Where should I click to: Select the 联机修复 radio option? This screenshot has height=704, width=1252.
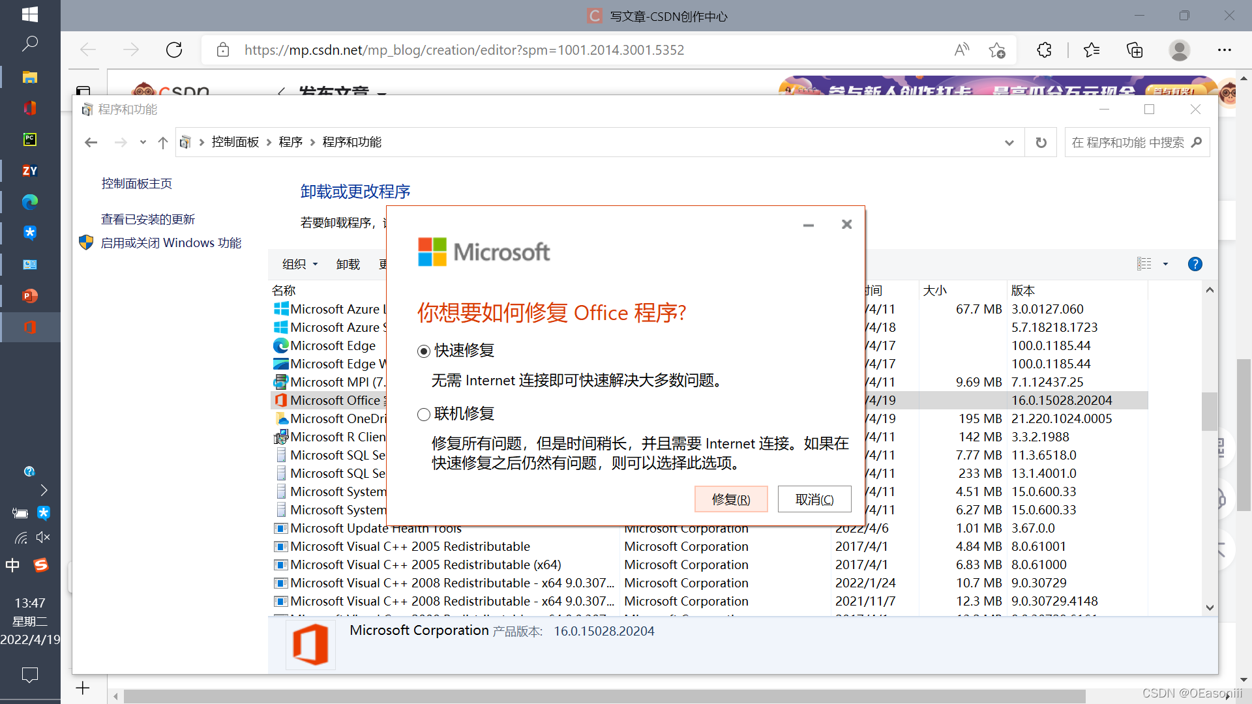(x=424, y=415)
